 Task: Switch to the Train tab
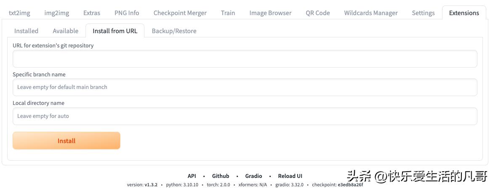(x=228, y=13)
